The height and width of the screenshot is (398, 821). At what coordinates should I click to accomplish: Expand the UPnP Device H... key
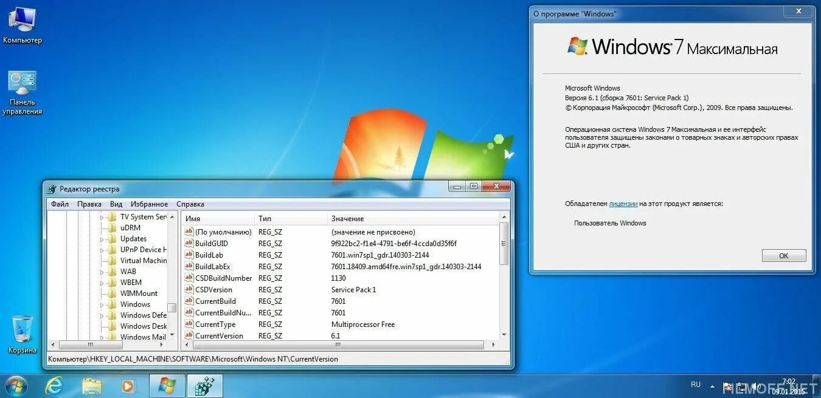pos(102,250)
